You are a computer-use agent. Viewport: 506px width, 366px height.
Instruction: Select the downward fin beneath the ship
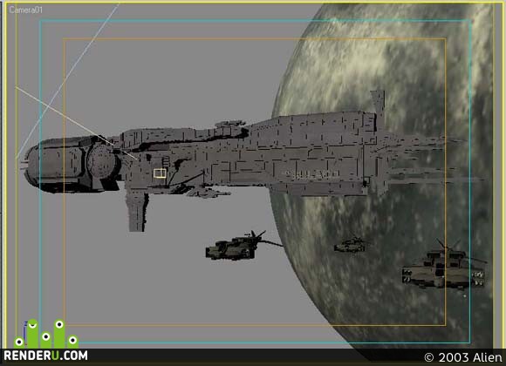tap(138, 210)
